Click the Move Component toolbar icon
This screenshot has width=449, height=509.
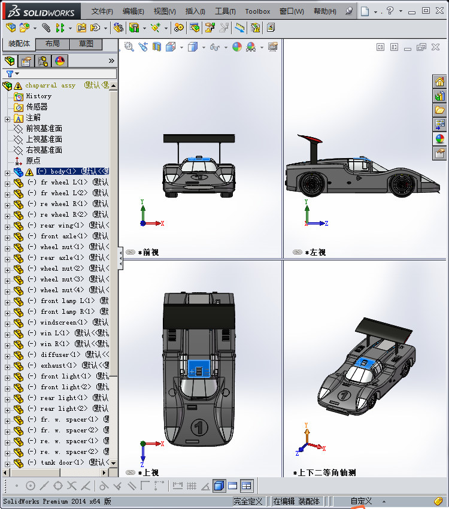coord(95,28)
